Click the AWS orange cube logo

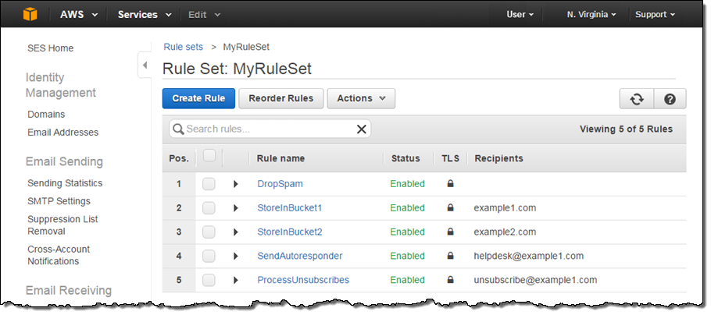(30, 14)
